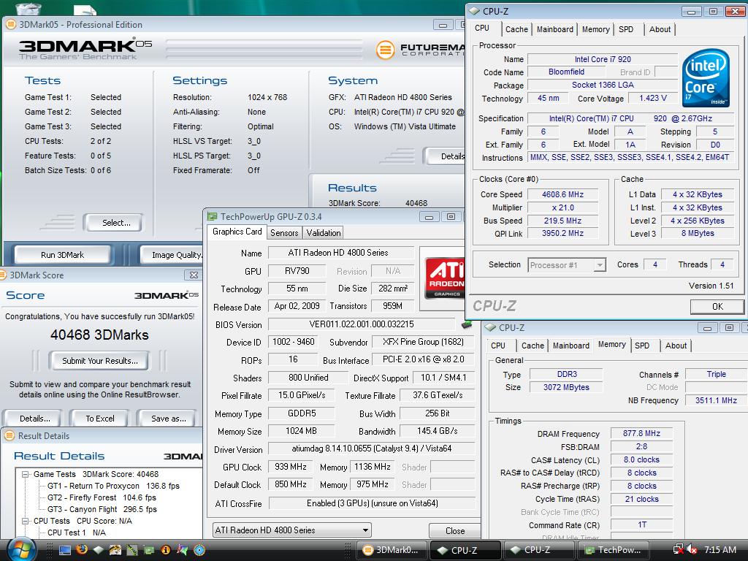This screenshot has height=561, width=748.
Task: Click the Image Quality button in 3DMark05
Action: tap(172, 255)
